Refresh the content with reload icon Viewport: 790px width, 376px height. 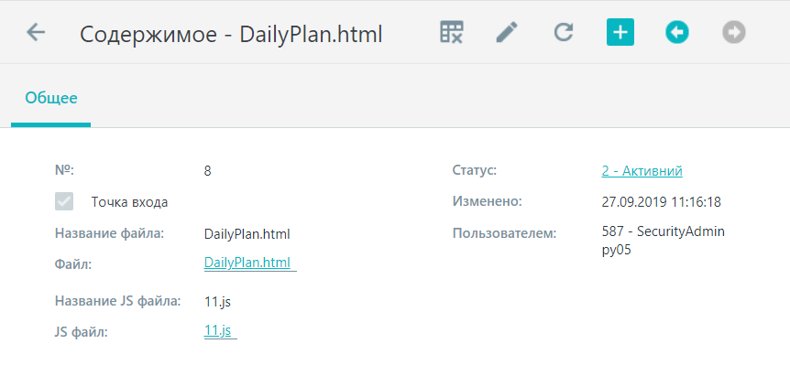[x=564, y=33]
